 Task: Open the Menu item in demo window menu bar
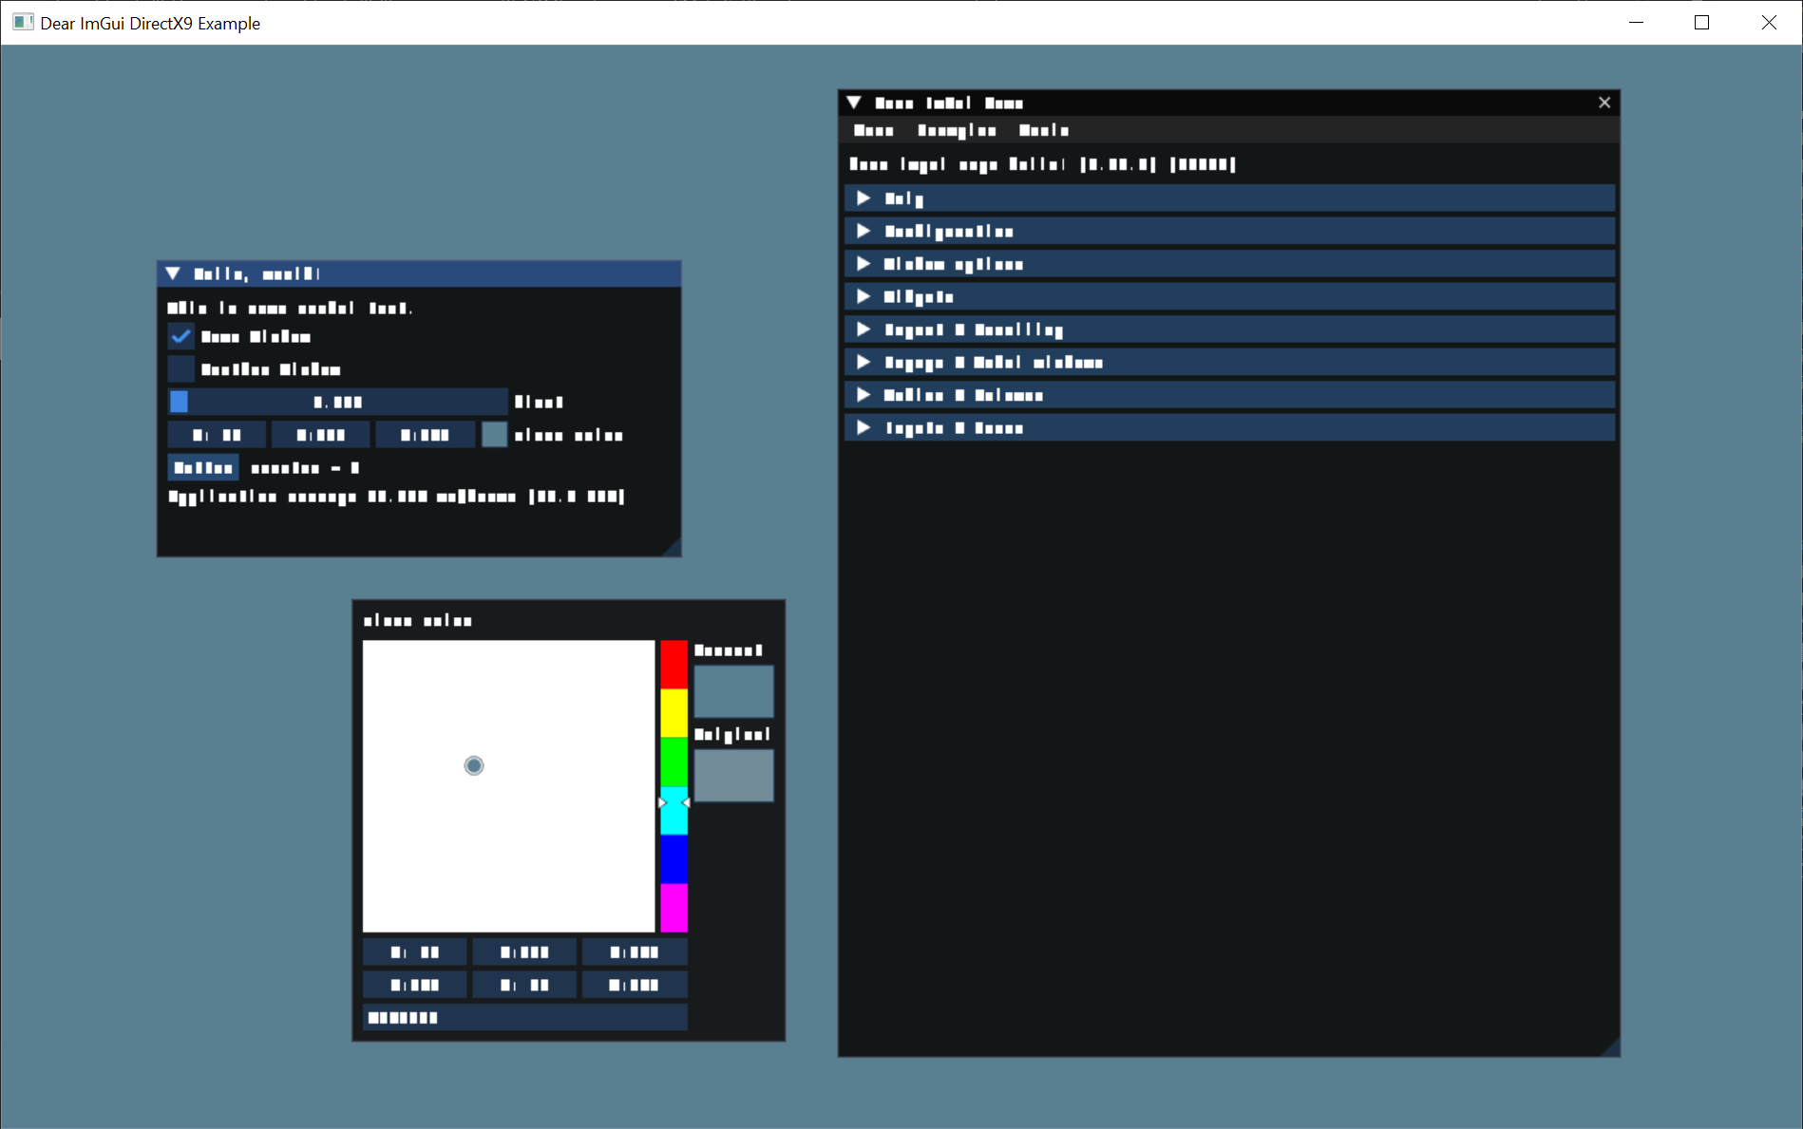coord(873,130)
